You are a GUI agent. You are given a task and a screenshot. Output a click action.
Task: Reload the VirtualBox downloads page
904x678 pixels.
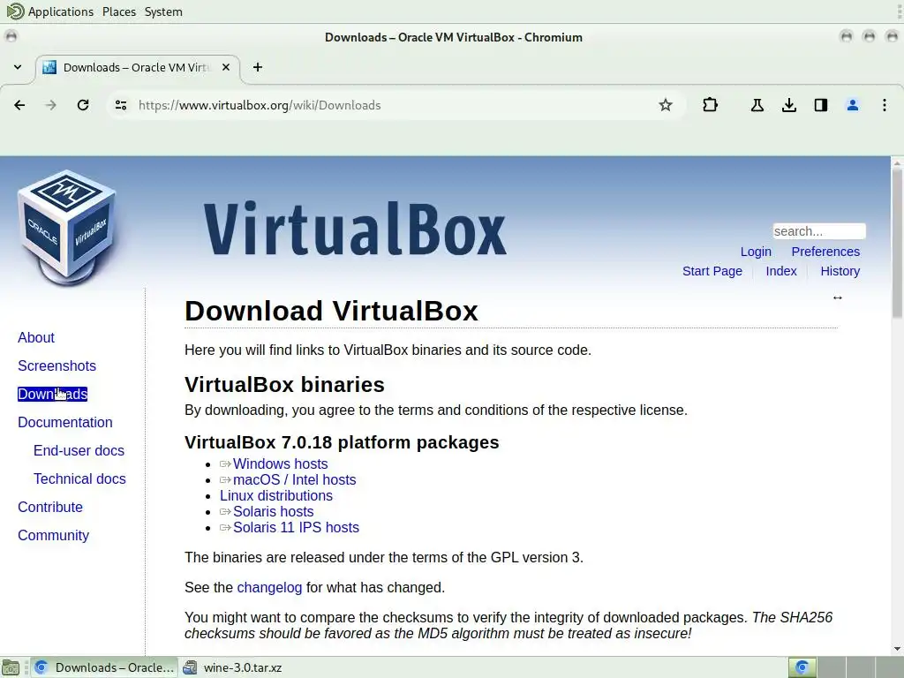pos(83,105)
